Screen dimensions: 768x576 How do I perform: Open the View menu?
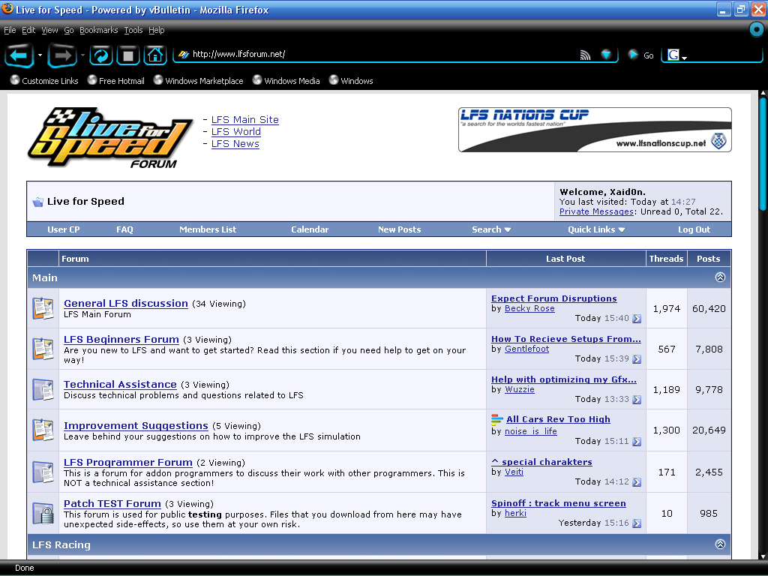(49, 30)
